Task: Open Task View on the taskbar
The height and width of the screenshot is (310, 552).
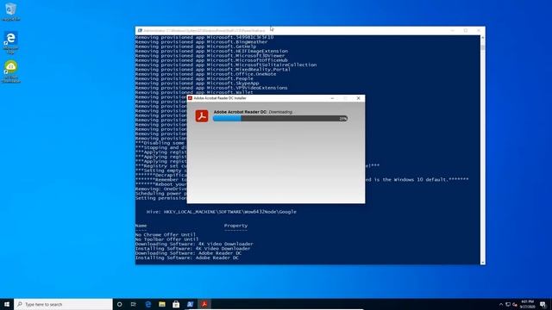Action: point(134,304)
